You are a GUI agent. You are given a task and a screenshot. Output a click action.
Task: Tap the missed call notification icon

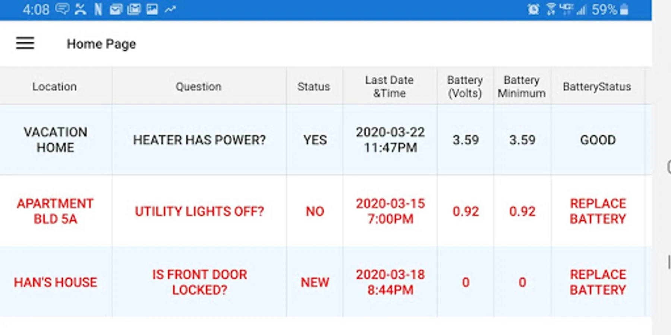click(80, 9)
